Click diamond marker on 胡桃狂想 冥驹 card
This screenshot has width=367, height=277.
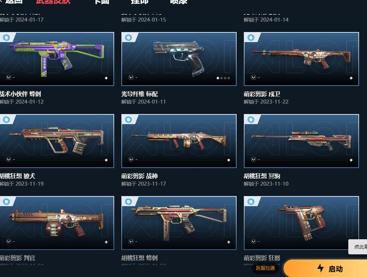(351, 160)
